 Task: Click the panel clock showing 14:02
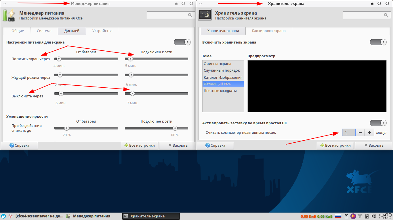click(386, 216)
